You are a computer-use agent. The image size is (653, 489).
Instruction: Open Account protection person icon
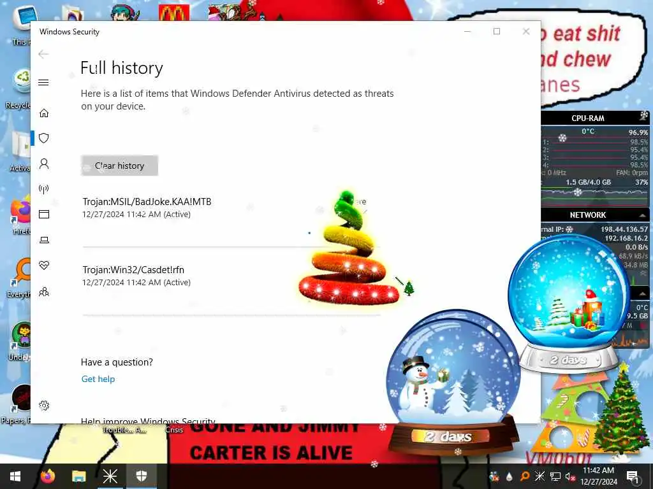[44, 164]
